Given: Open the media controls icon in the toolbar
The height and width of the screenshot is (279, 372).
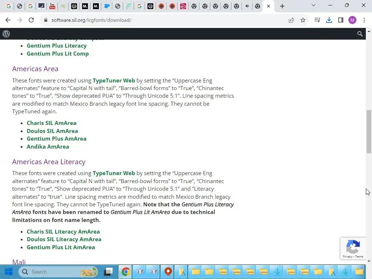Looking at the screenshot, I should point(317,20).
